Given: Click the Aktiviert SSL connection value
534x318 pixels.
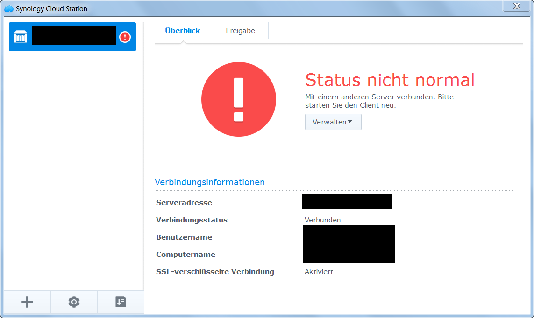Looking at the screenshot, I should coord(319,271).
